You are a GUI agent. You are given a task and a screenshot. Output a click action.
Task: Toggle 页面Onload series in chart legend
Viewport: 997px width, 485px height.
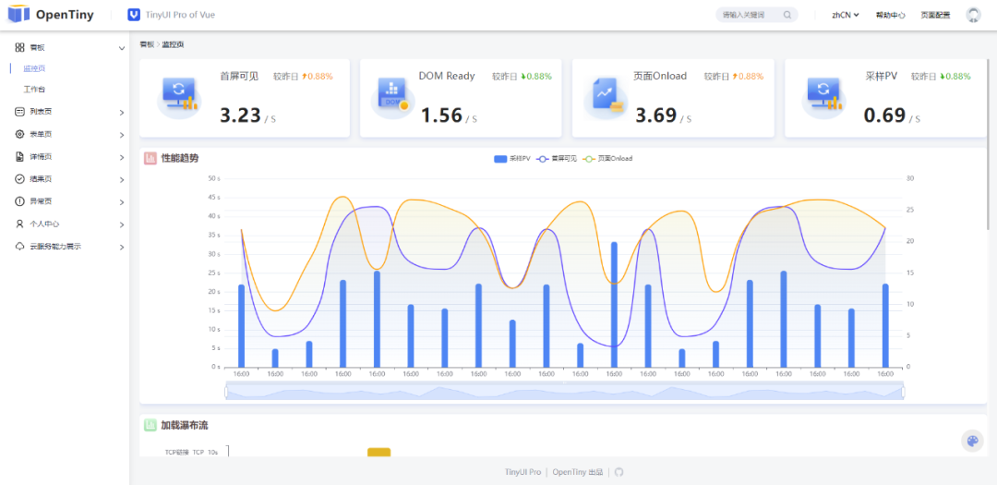tap(607, 159)
